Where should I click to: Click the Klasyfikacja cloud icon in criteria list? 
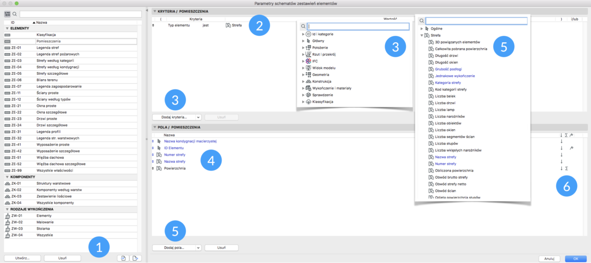click(308, 101)
